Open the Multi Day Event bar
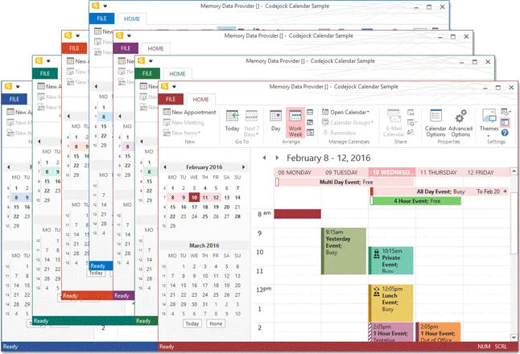 [345, 182]
